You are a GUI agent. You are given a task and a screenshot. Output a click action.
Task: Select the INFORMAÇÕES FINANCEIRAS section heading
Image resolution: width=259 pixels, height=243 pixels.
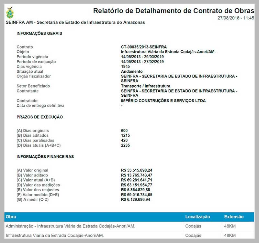(x=45, y=157)
